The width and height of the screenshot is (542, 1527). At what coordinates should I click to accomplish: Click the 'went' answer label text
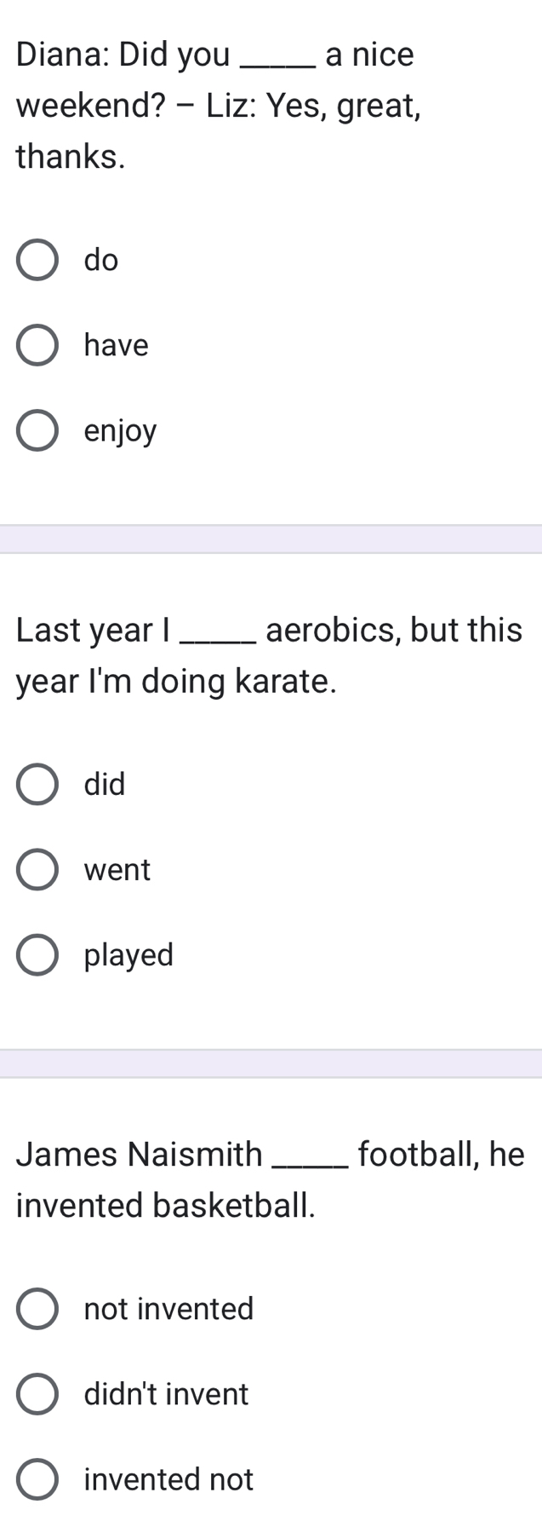point(117,871)
